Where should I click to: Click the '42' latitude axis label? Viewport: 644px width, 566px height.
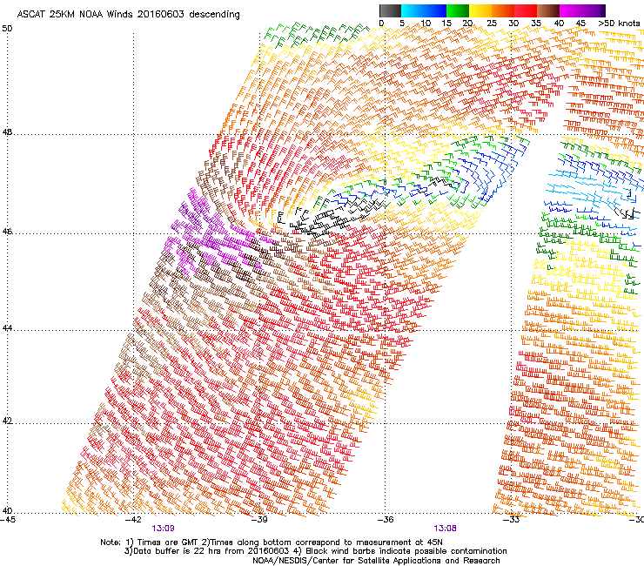point(7,421)
